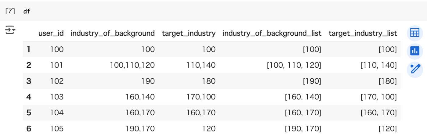The image size is (427, 140).
Task: Select row index 6 in the output
Action: [x=29, y=129]
